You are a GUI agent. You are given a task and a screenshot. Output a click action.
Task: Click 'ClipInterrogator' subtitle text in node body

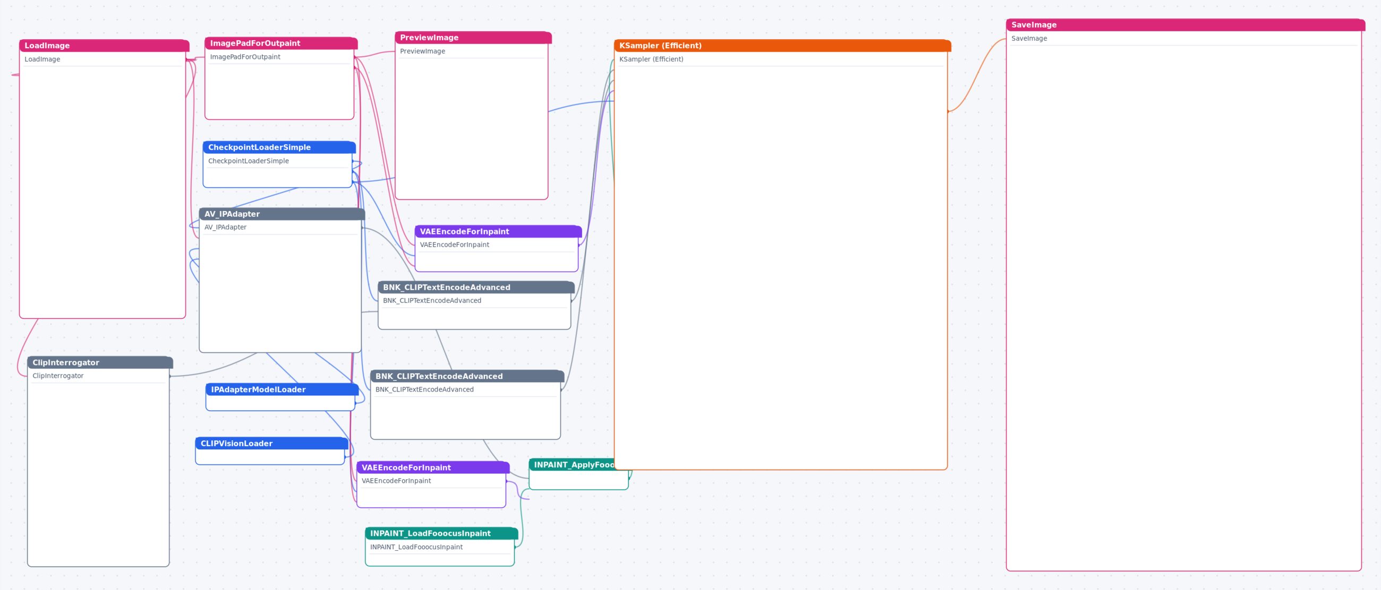[58, 376]
